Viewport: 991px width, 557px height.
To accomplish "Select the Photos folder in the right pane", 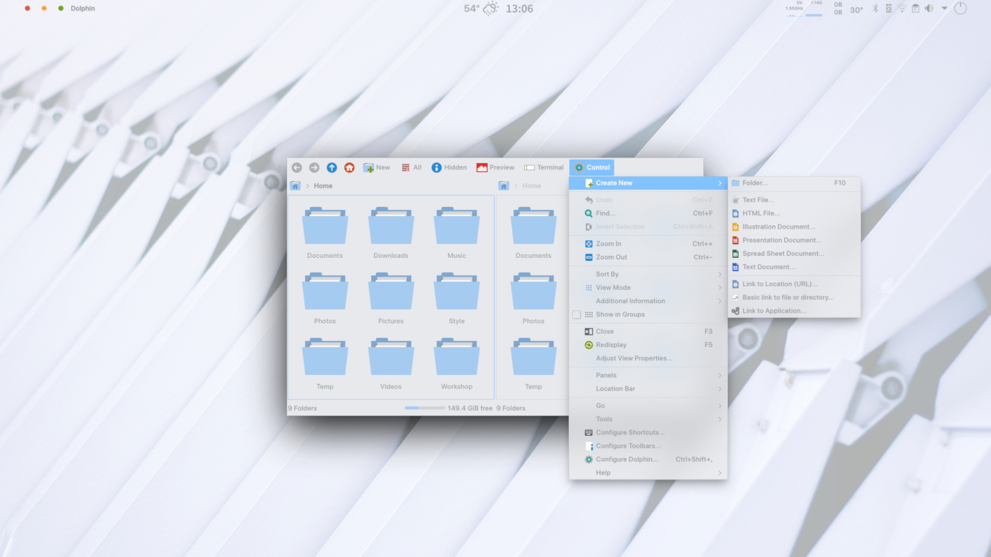I will point(533,298).
